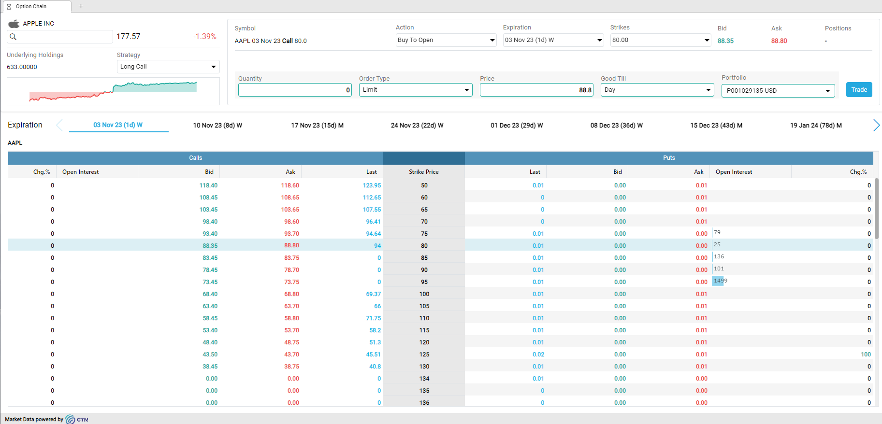Click put Chg.% value 100 for strike 125

point(866,354)
